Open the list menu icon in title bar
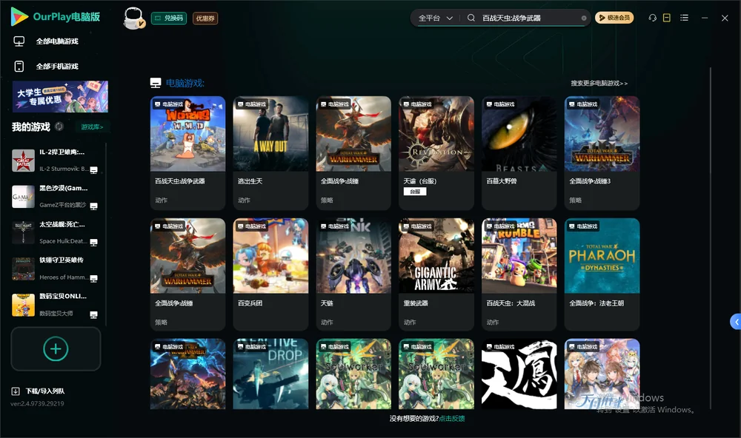 [x=684, y=18]
